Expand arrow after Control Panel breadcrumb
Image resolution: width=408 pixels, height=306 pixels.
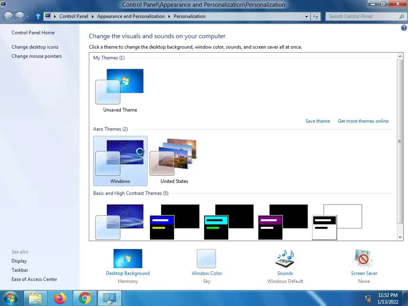pyautogui.click(x=92, y=16)
